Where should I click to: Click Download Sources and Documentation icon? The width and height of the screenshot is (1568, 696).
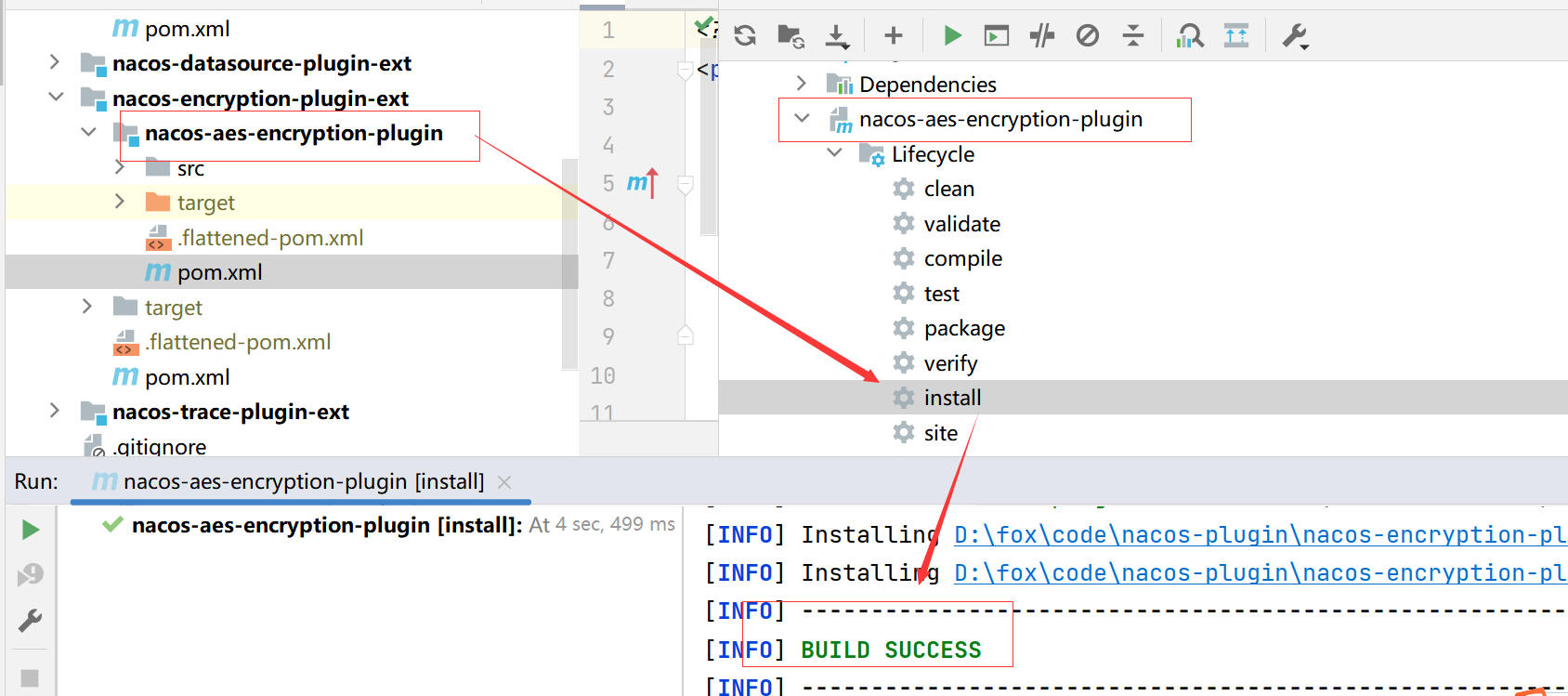click(837, 36)
